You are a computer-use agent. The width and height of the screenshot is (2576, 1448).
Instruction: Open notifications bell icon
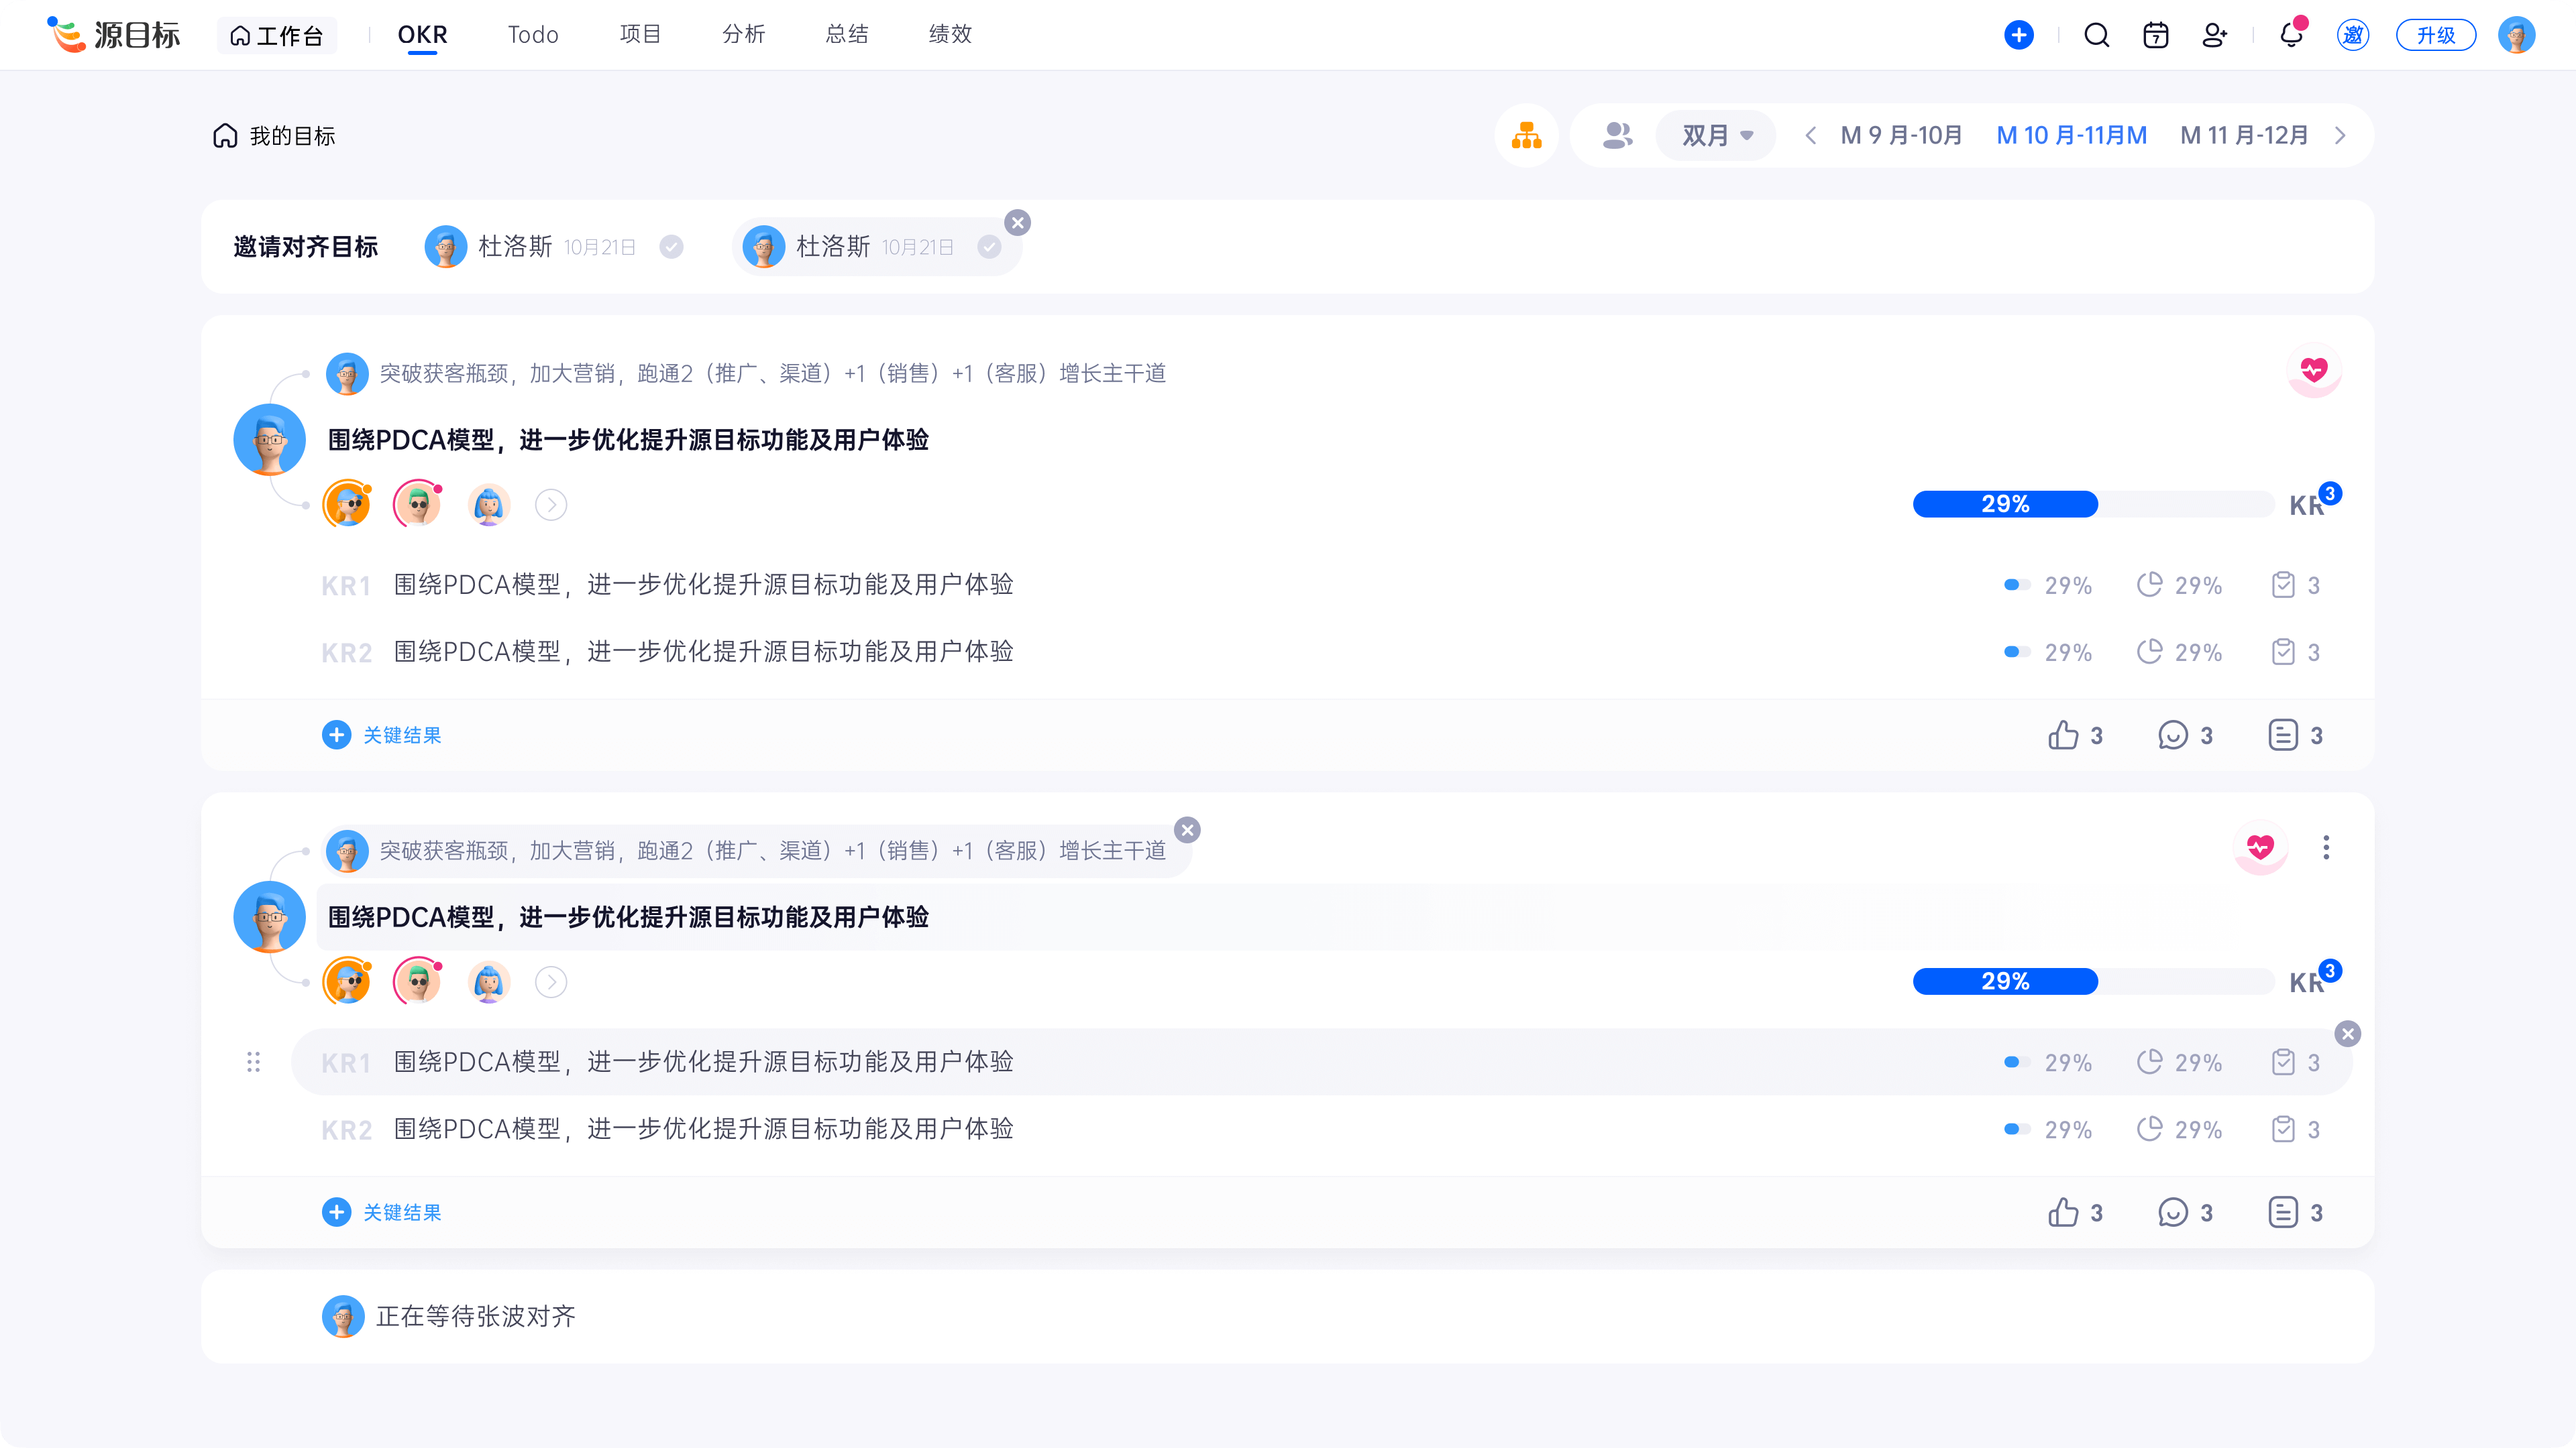click(2290, 36)
